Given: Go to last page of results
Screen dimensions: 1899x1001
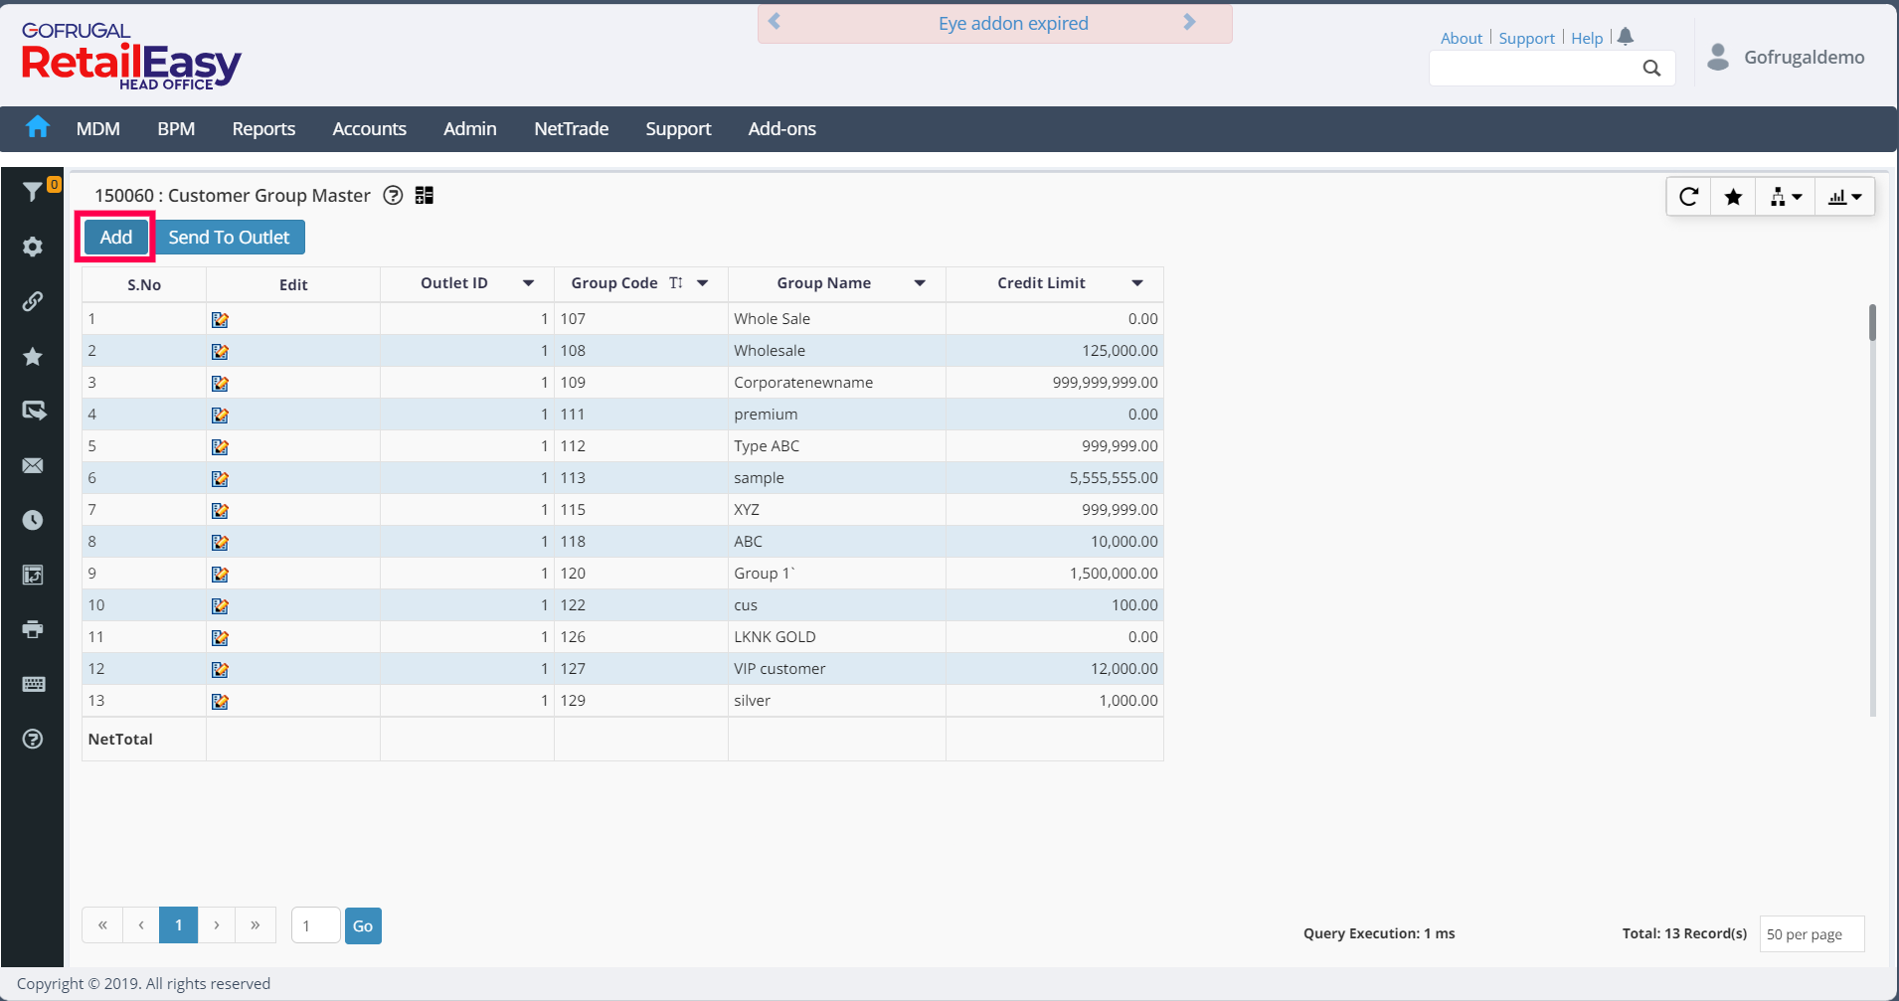Looking at the screenshot, I should point(256,925).
